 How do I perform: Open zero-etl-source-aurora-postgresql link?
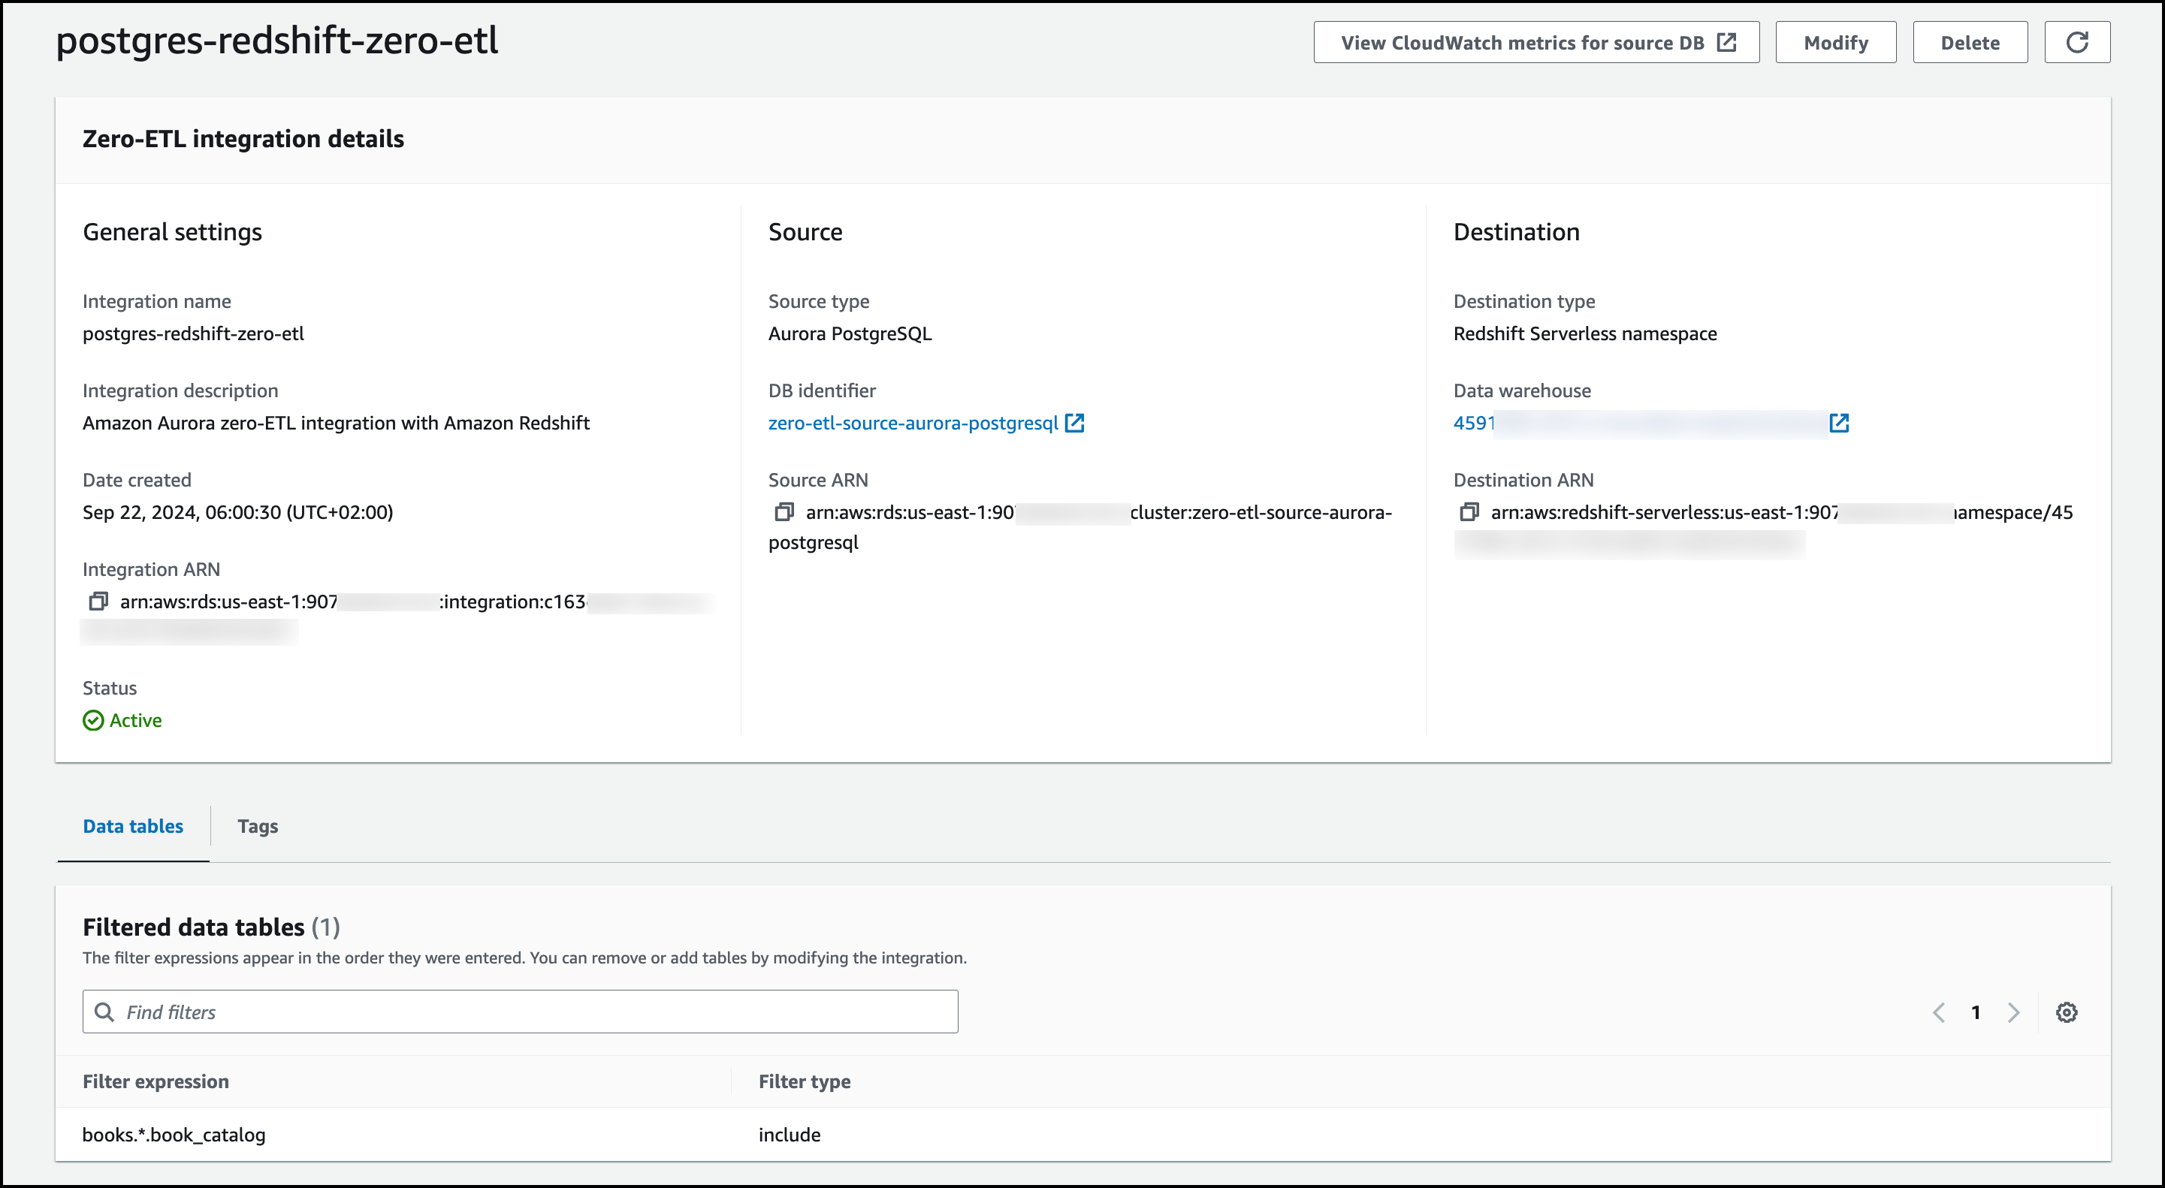913,423
